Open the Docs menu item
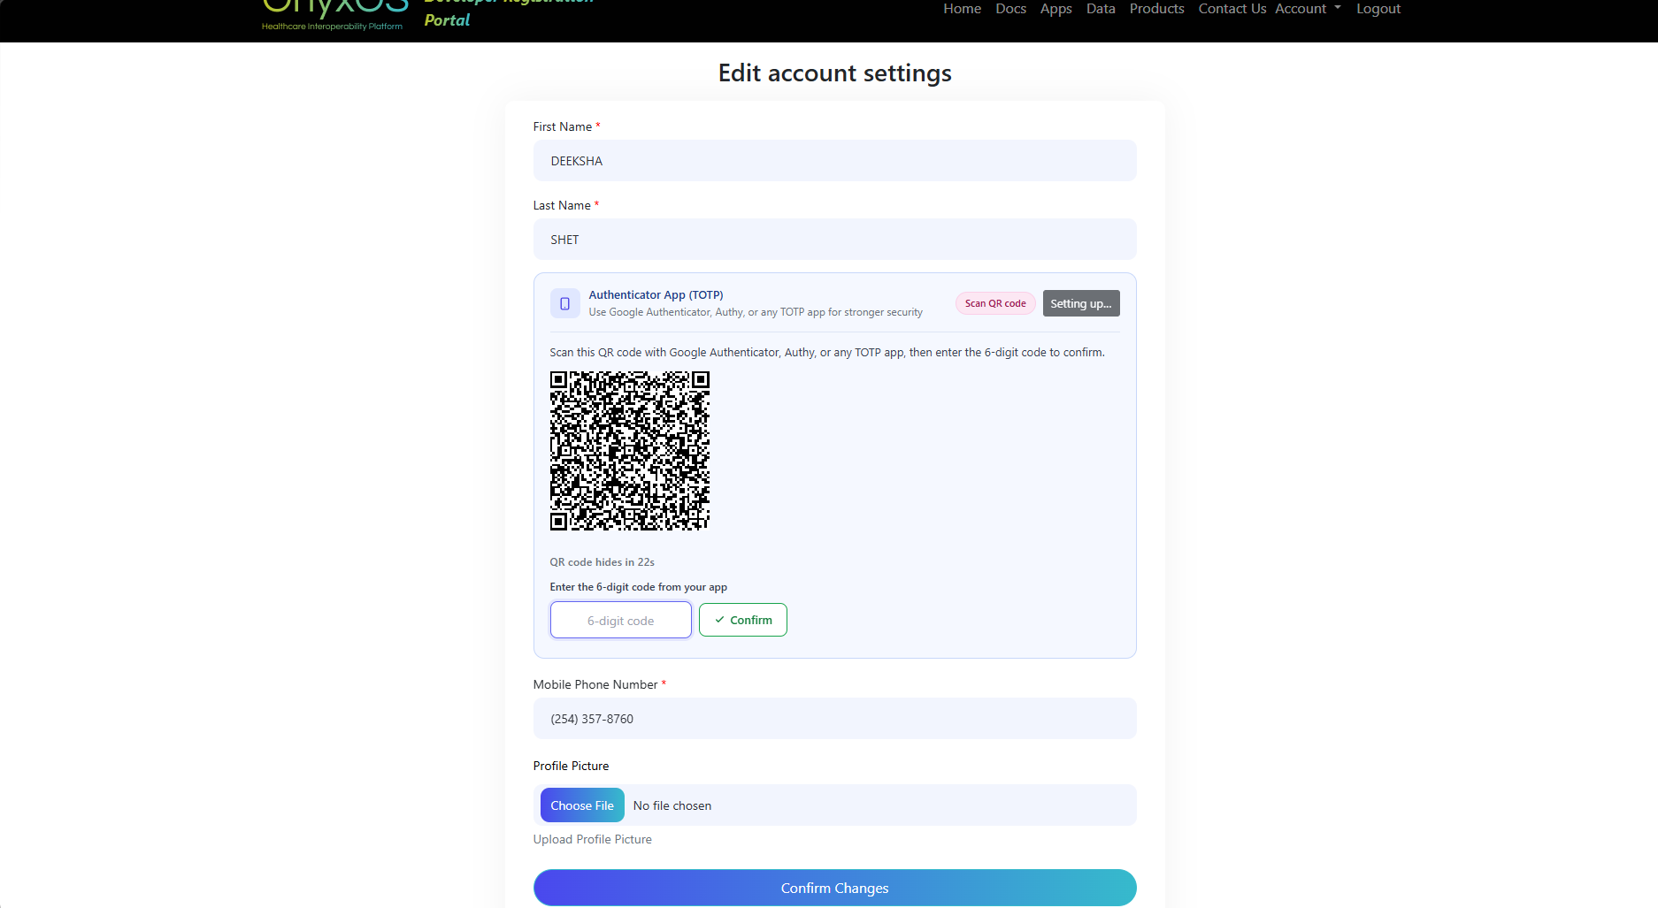Image resolution: width=1658 pixels, height=908 pixels. [x=1010, y=9]
